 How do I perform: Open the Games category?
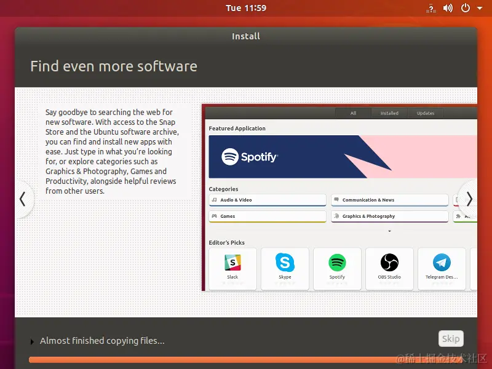pos(268,216)
